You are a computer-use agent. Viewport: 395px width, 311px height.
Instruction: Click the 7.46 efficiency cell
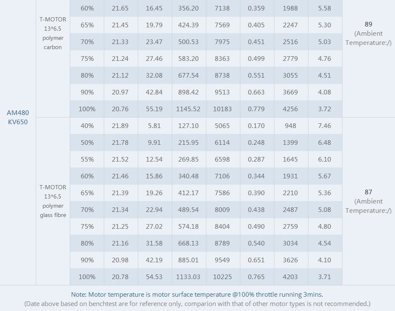325,125
